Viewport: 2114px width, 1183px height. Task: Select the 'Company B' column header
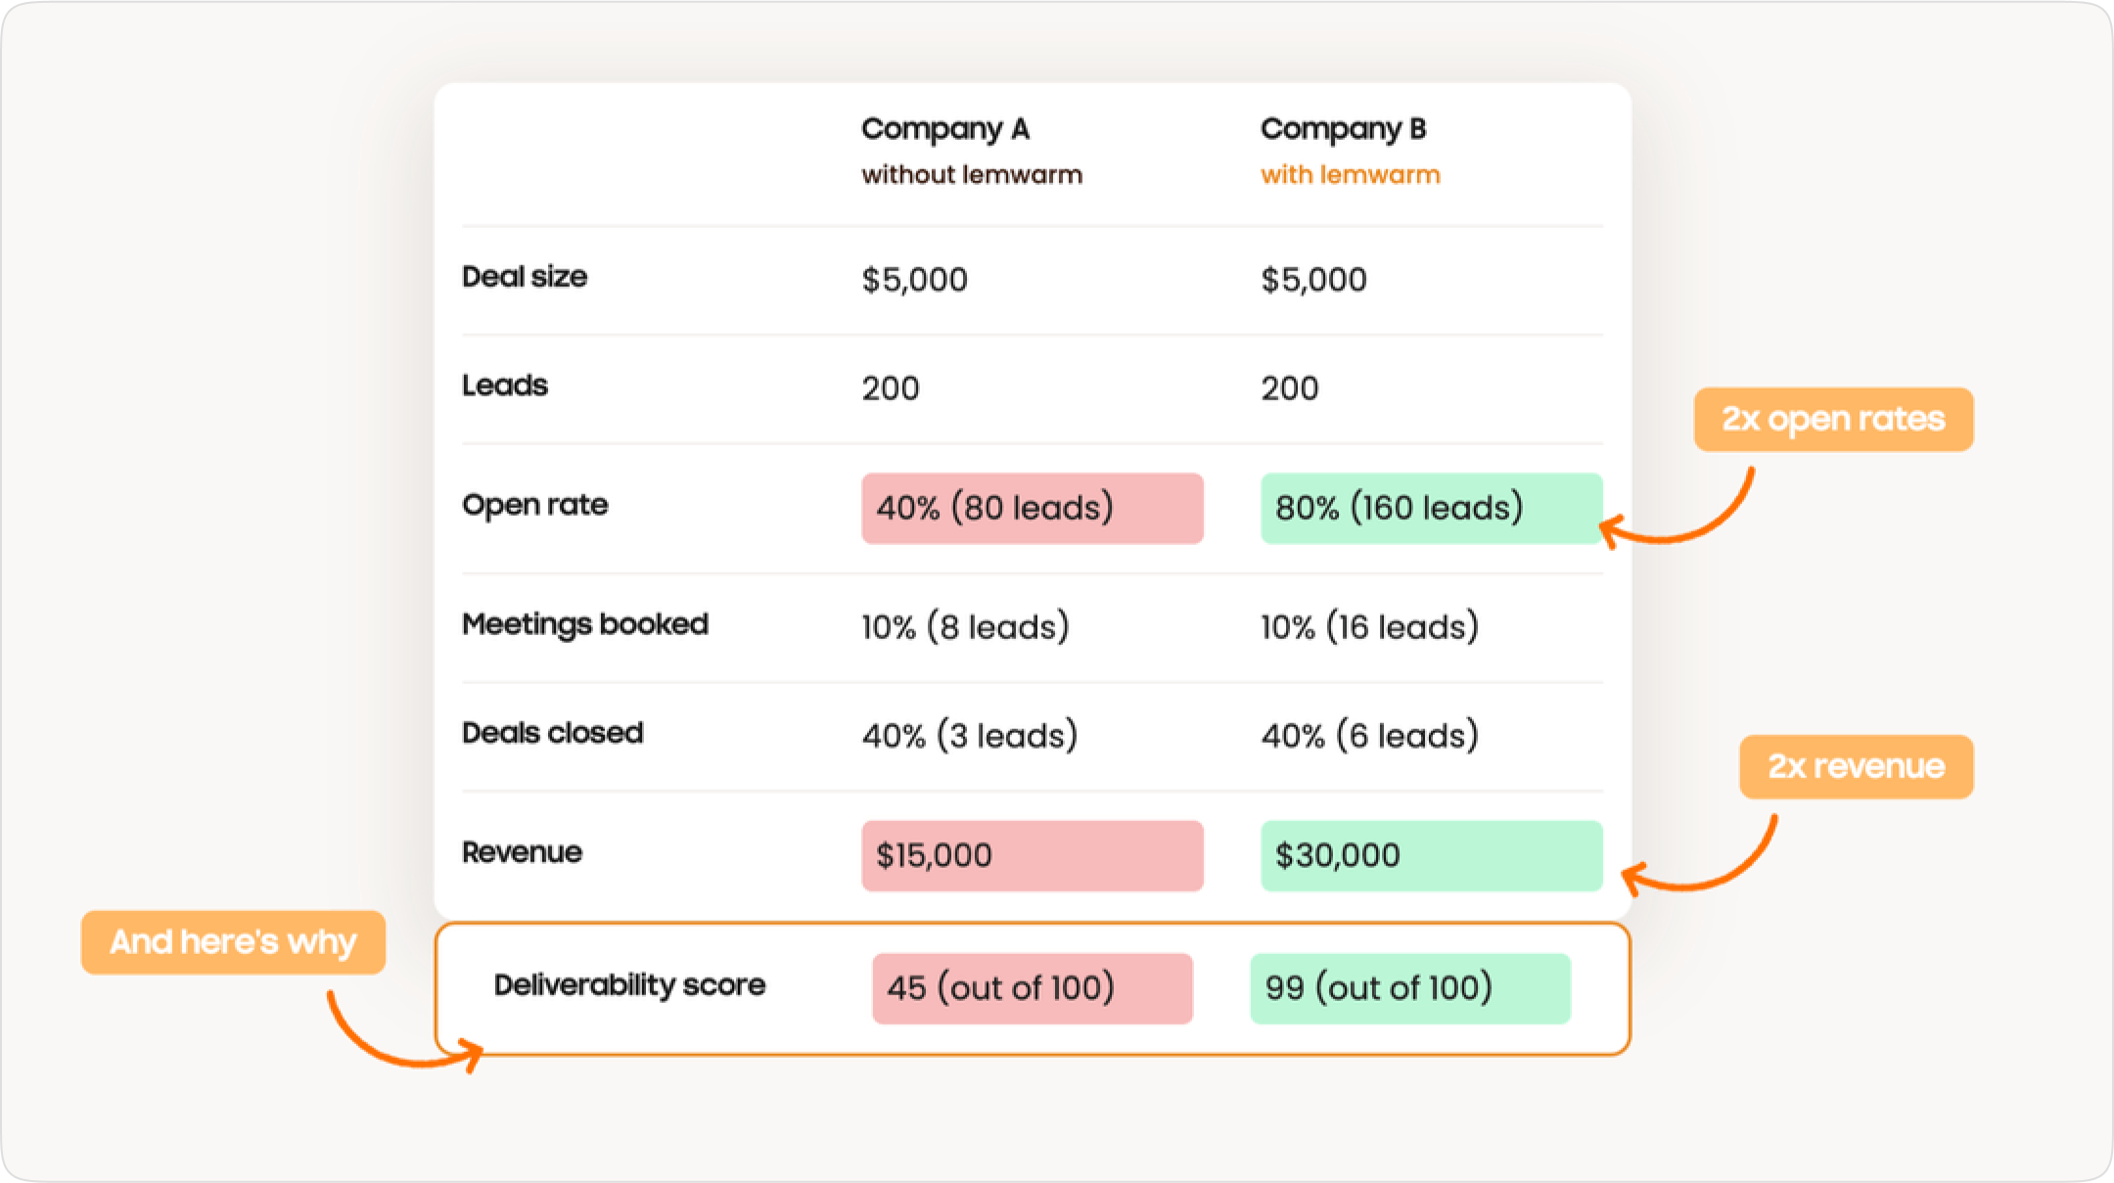click(1345, 128)
